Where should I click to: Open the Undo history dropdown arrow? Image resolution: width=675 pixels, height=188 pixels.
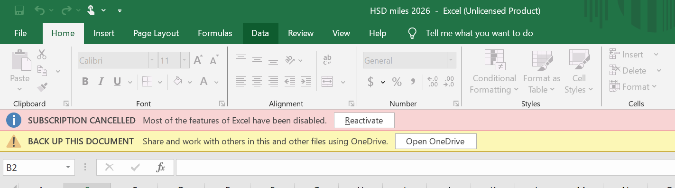click(x=51, y=10)
